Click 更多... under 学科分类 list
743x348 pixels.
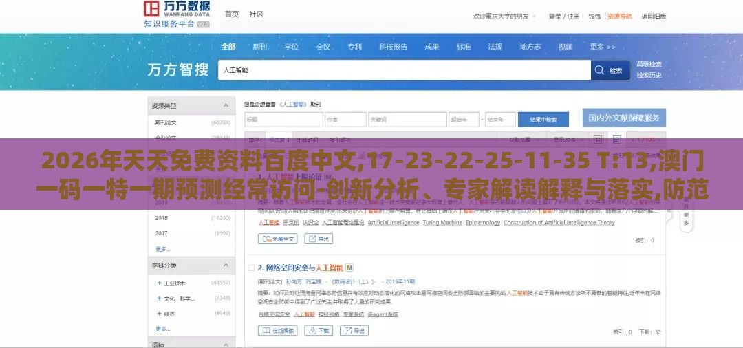pos(162,329)
